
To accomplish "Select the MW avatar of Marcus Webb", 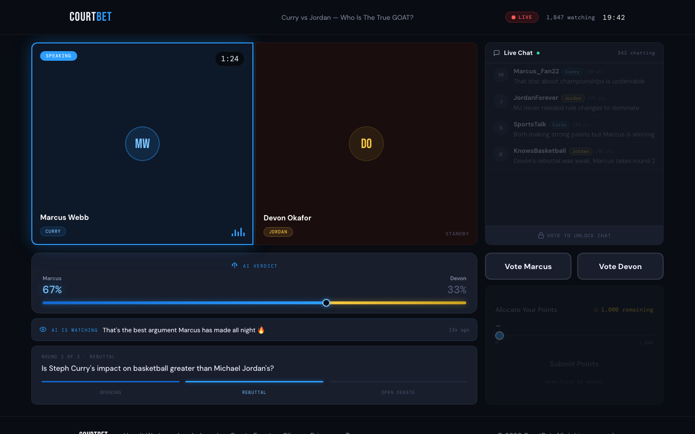I will click(142, 144).
